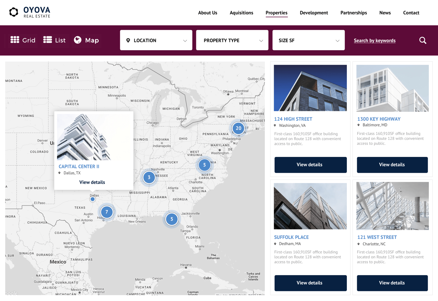Click the Capital Center II popup photo
The image size is (438, 301).
pos(94,137)
